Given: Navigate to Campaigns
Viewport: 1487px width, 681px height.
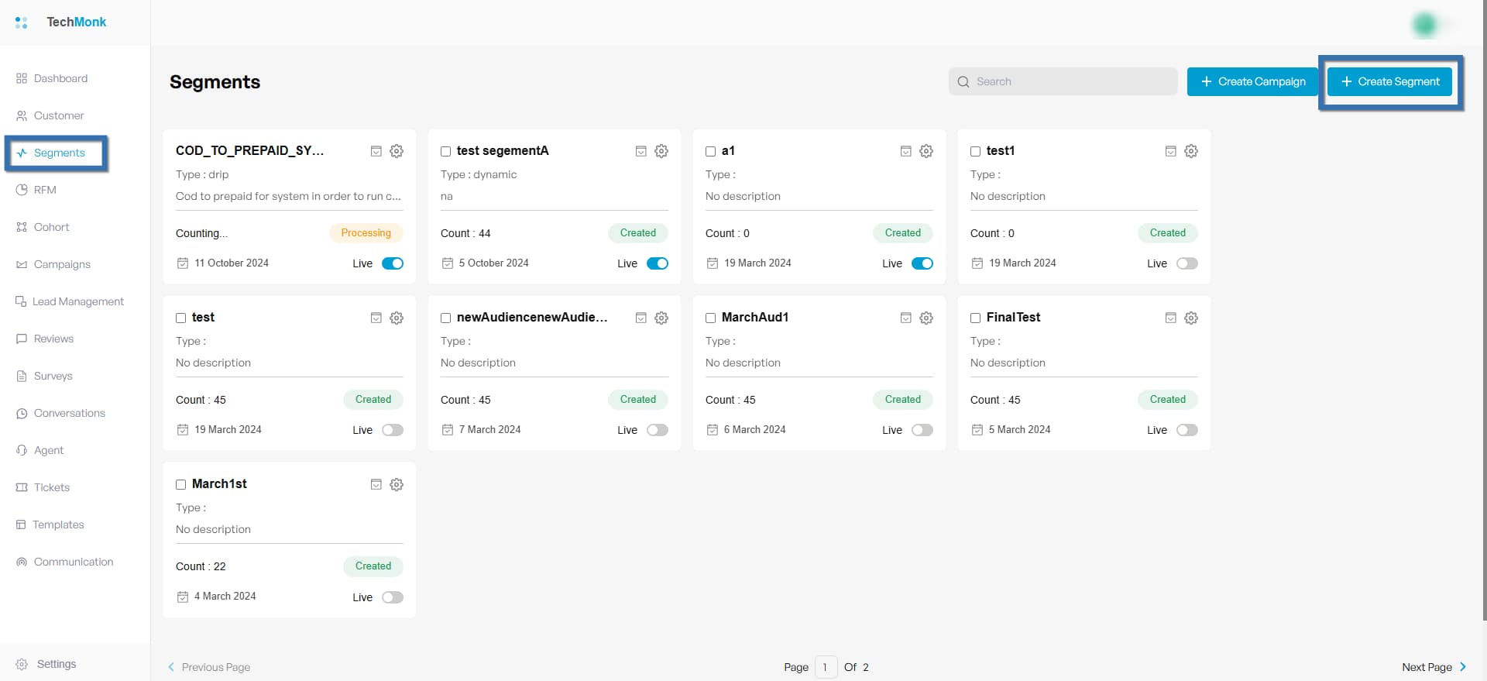Looking at the screenshot, I should [53, 264].
